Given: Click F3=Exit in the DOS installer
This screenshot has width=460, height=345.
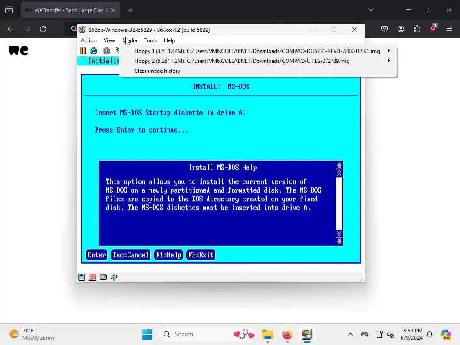Looking at the screenshot, I should click(x=201, y=255).
